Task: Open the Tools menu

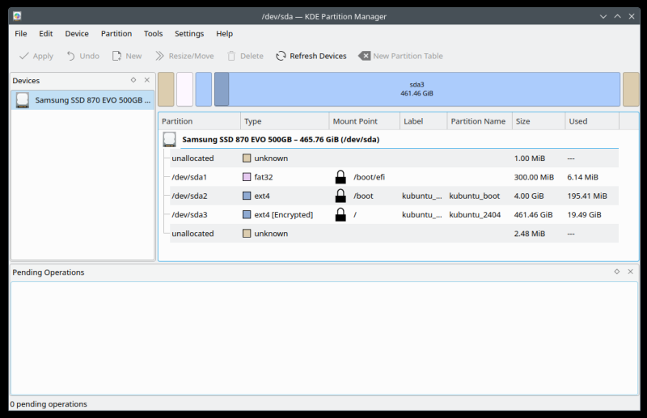Action: coord(153,34)
